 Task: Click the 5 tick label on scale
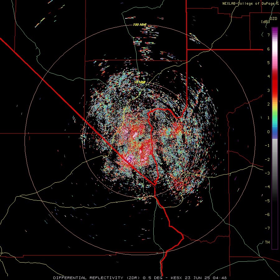(x=268, y=63)
